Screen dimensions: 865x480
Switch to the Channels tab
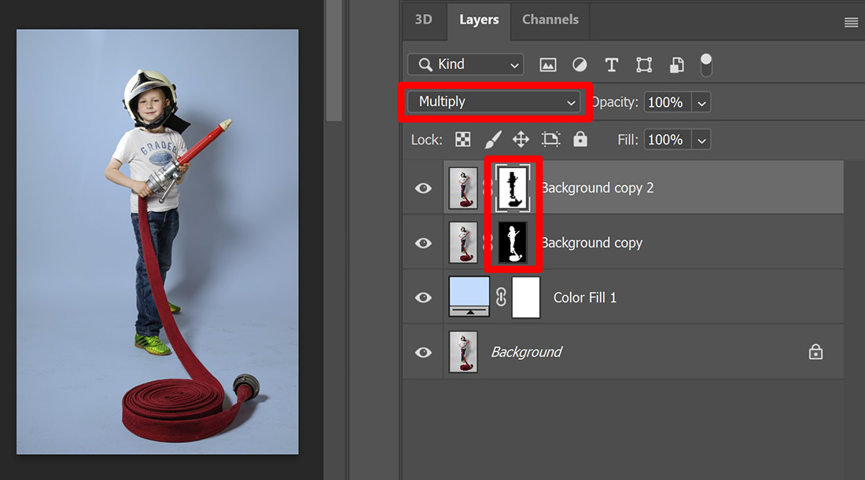[550, 21]
